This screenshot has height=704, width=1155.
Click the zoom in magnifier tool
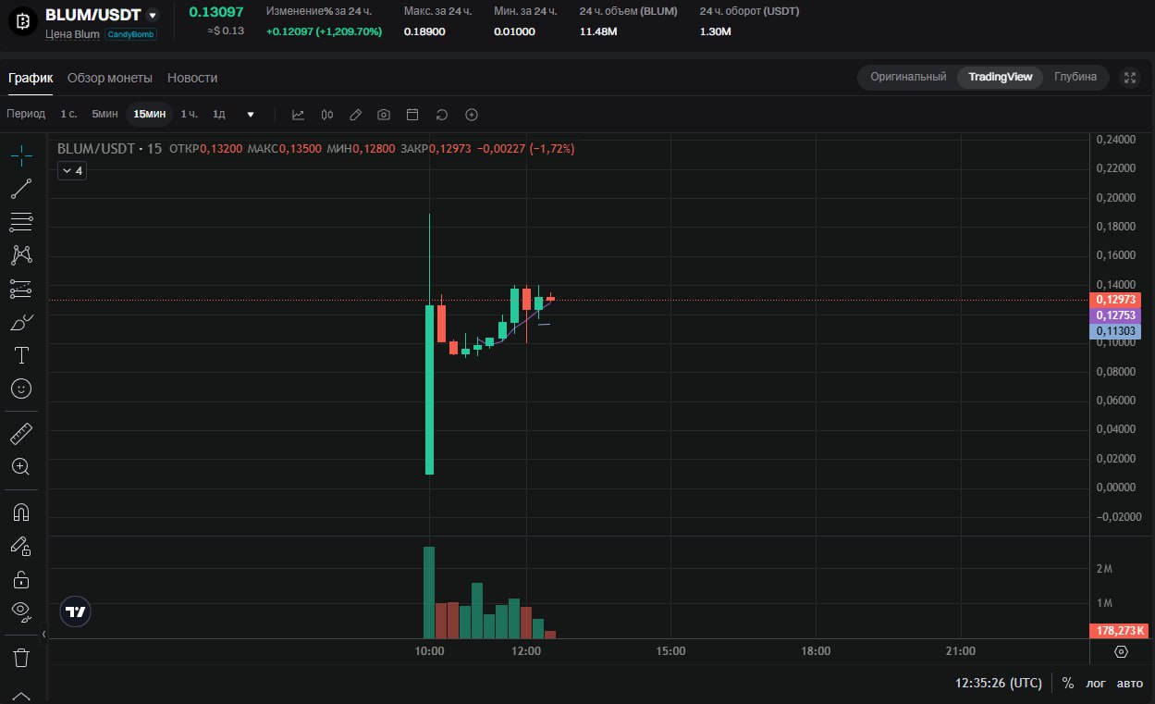[21, 466]
